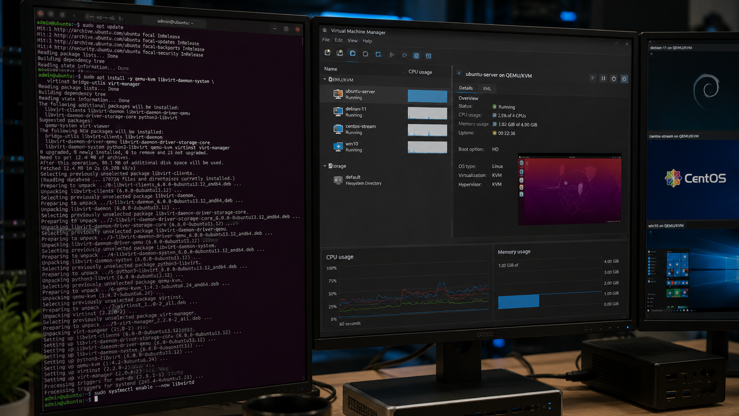Switch to the XML tab

tap(487, 88)
